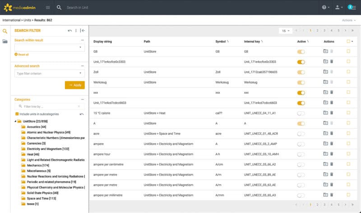Move the ampere per centimetre unit

325,164
